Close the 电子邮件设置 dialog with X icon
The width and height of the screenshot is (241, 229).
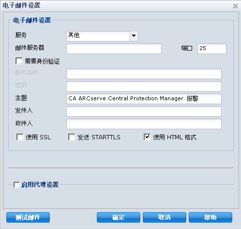click(x=235, y=6)
